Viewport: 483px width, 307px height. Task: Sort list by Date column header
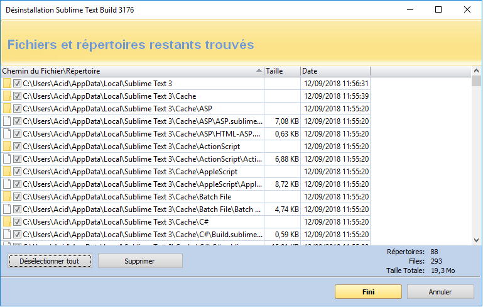click(335, 71)
